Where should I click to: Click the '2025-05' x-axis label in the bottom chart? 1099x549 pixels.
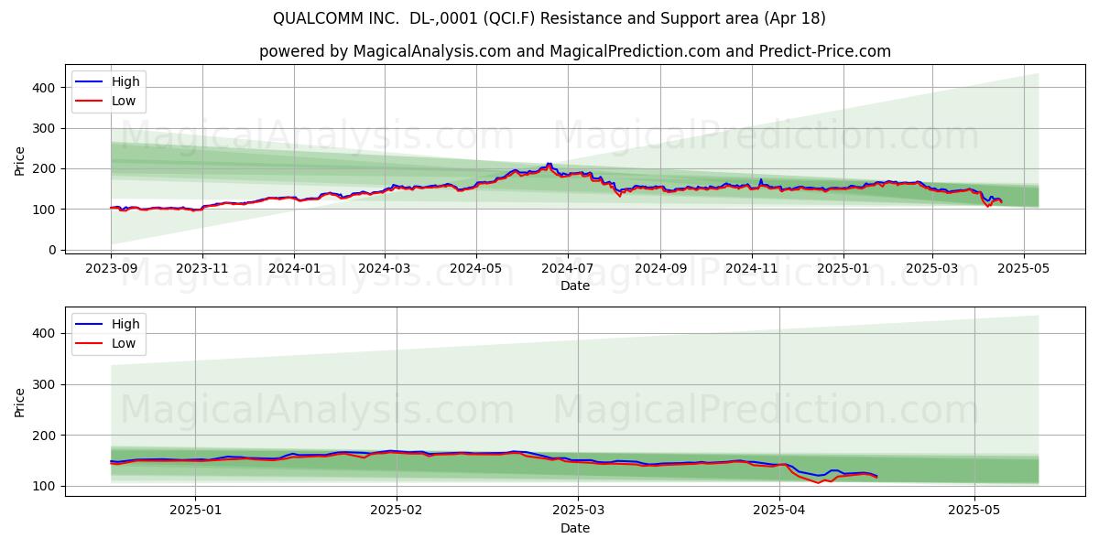pos(974,511)
